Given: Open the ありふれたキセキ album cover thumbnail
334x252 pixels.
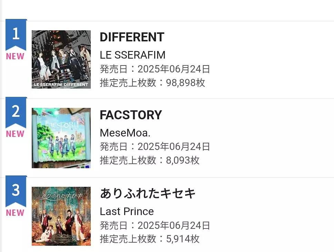Looking at the screenshot, I should coord(61,216).
